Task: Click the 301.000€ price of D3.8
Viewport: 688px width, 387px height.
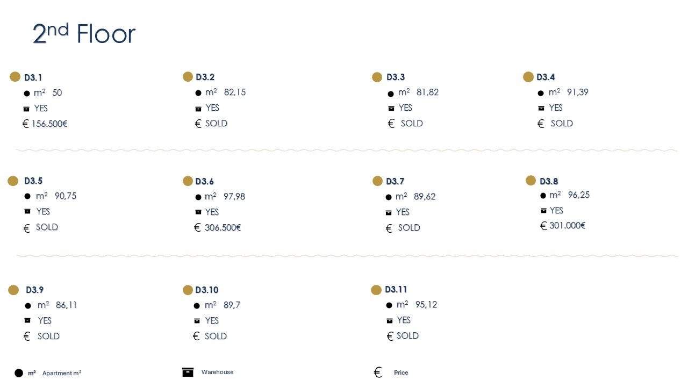Action: point(567,226)
